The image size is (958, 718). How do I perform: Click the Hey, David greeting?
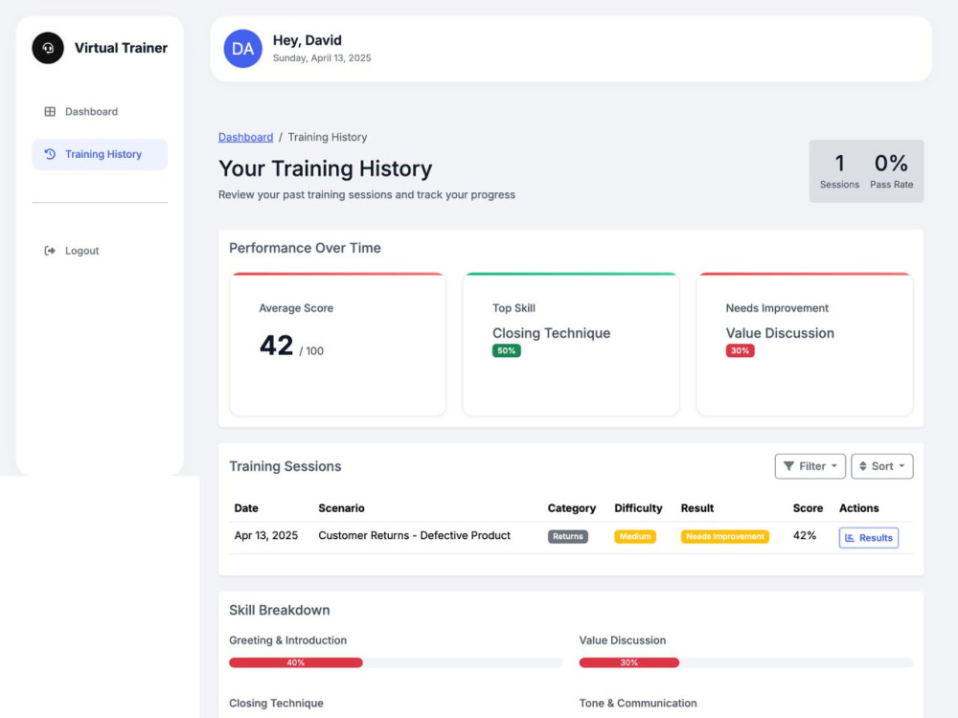click(307, 40)
